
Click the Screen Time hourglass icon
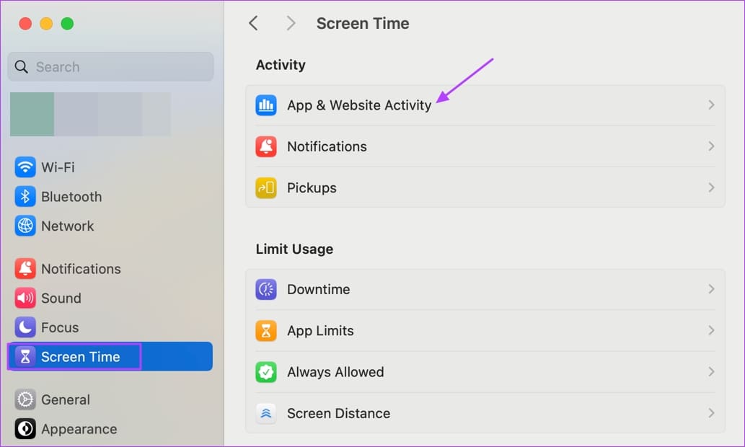[x=25, y=356]
